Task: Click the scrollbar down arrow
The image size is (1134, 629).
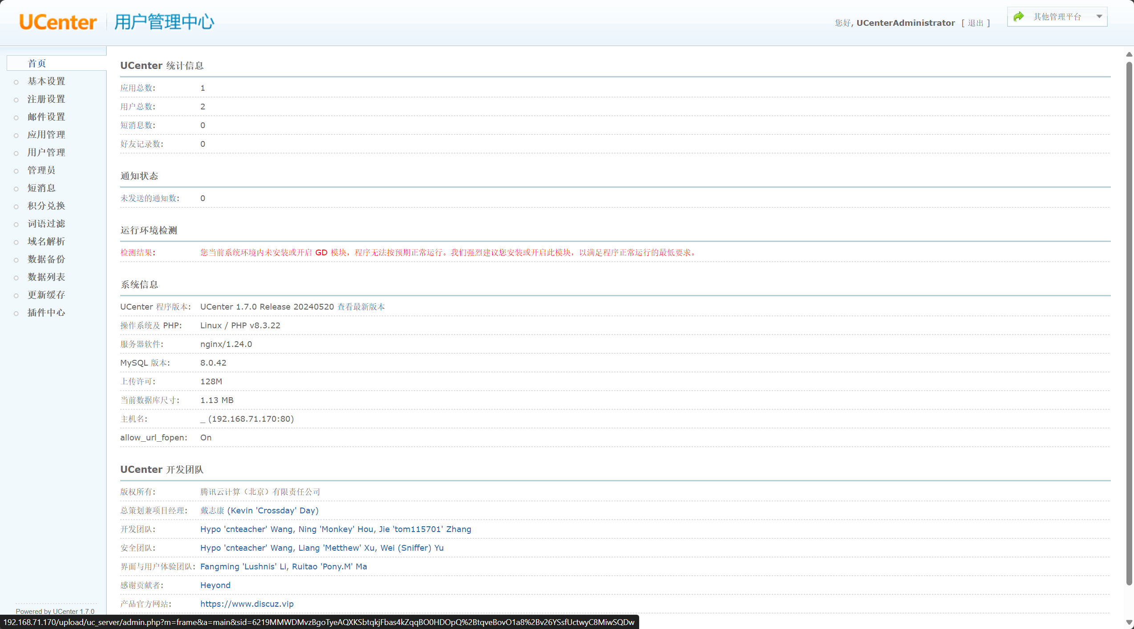Action: point(1129,622)
